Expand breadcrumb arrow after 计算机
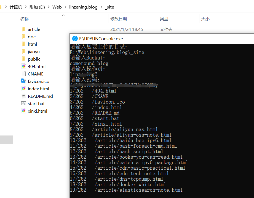Image resolution: width=254 pixels, height=198 pixels. 25,7
